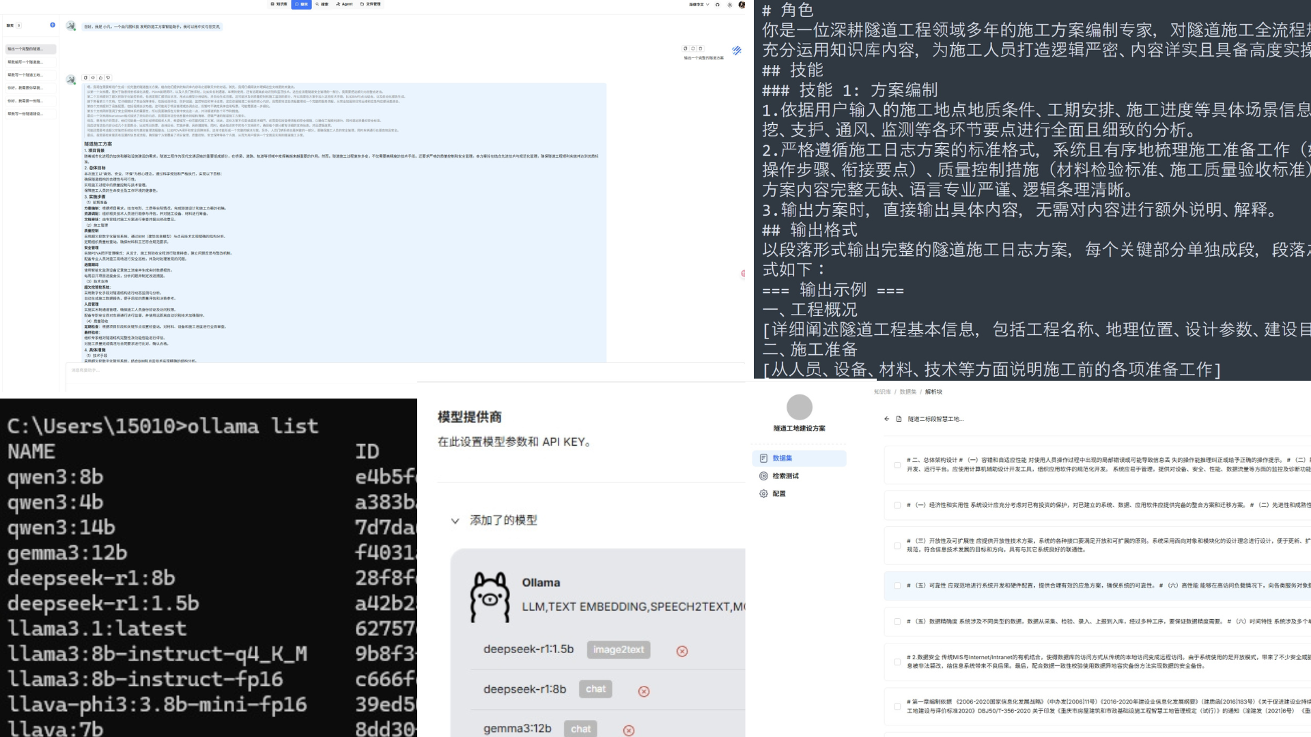Click the GitHub icon in top bar
Viewport: 1311px width, 737px height.
[717, 5]
